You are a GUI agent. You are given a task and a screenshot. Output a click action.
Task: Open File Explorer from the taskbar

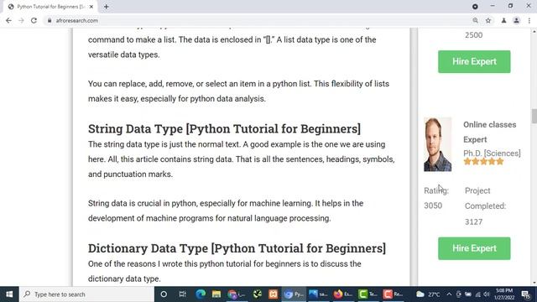pos(216,294)
